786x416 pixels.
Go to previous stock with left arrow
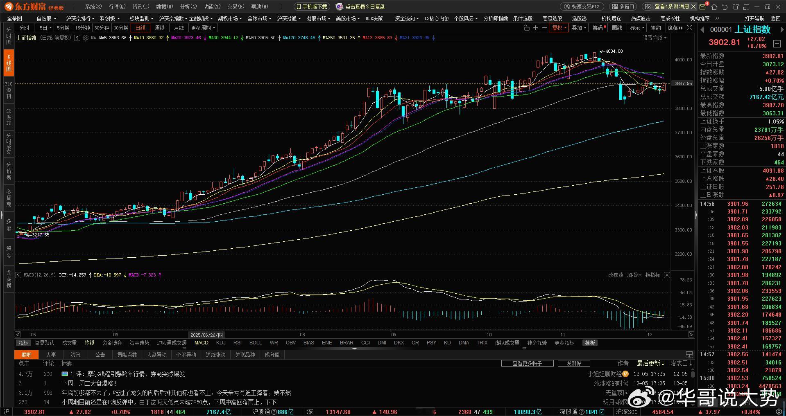pyautogui.click(x=702, y=29)
